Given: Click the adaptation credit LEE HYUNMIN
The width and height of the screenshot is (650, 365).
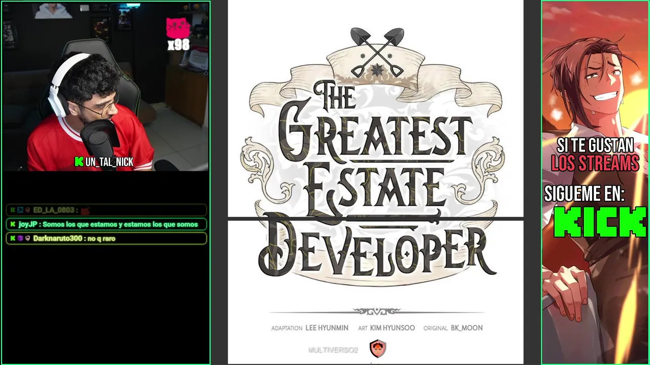Looking at the screenshot, I should click(327, 328).
